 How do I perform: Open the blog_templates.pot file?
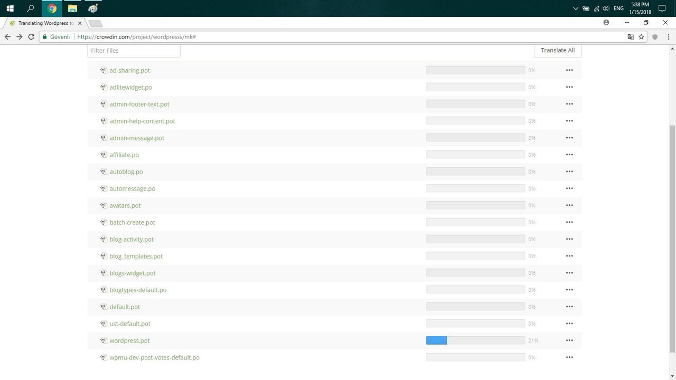pyautogui.click(x=136, y=256)
